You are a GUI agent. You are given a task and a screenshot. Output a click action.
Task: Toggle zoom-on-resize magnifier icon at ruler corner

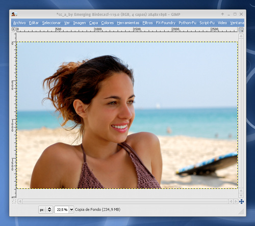pyautogui.click(x=241, y=30)
